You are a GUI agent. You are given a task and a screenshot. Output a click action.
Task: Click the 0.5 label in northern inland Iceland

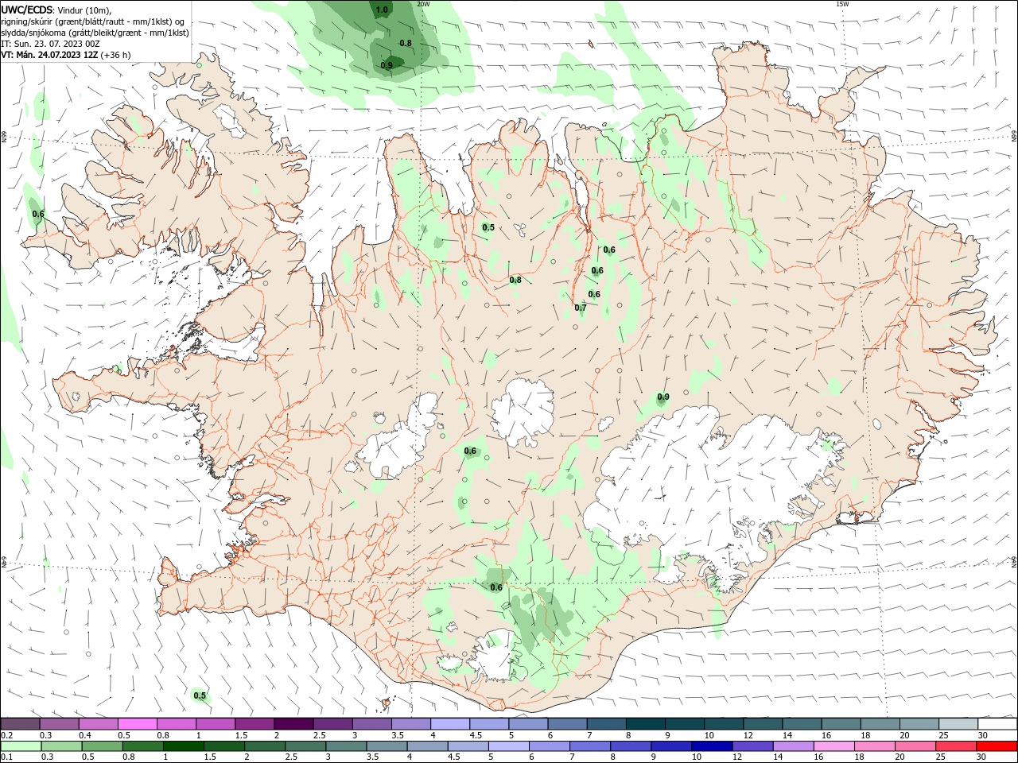pos(488,227)
